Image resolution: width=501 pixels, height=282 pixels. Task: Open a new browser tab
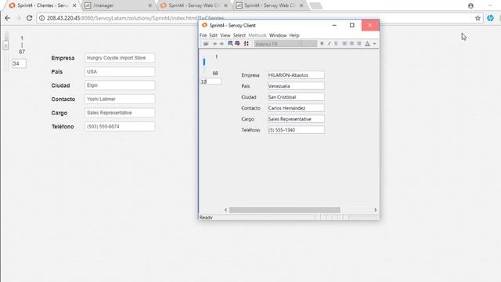[x=316, y=5]
